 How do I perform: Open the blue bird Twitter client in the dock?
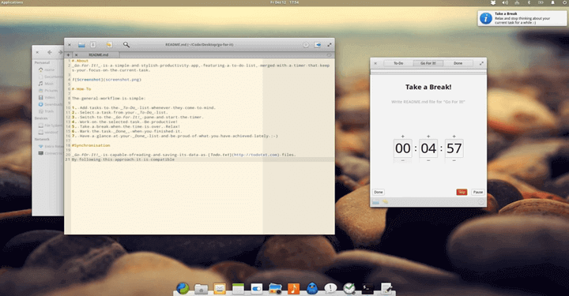pos(312,288)
